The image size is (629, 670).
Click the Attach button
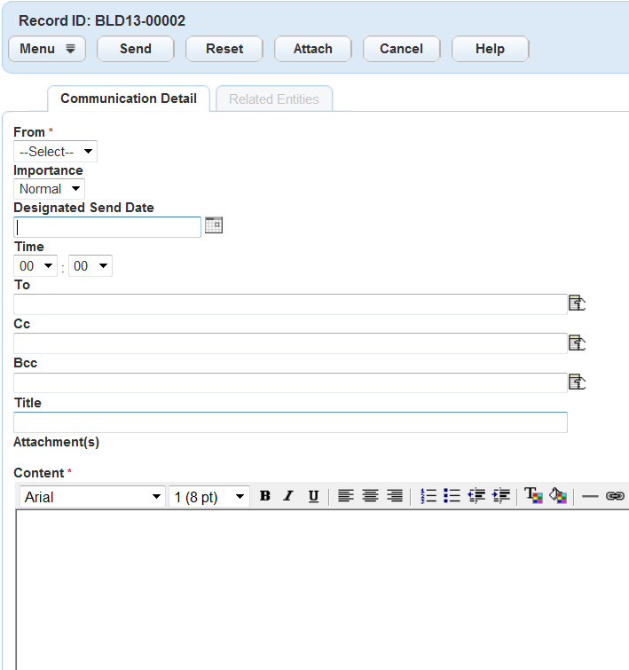tap(312, 49)
